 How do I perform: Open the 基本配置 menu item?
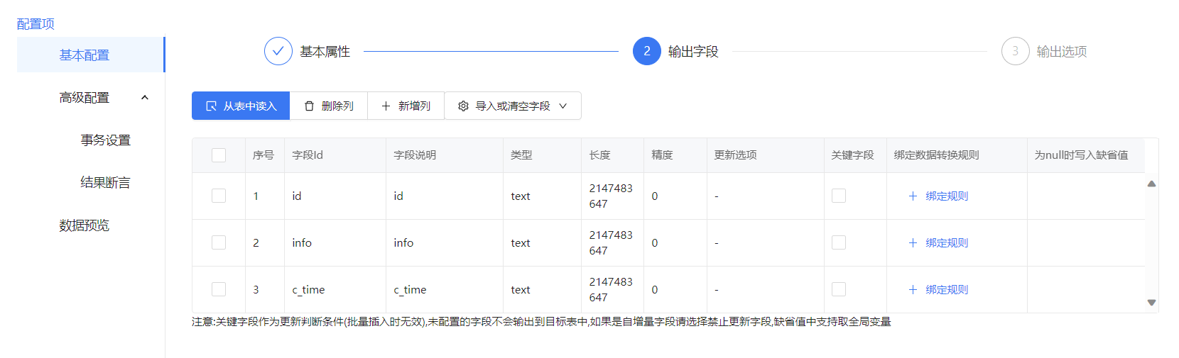coord(91,55)
